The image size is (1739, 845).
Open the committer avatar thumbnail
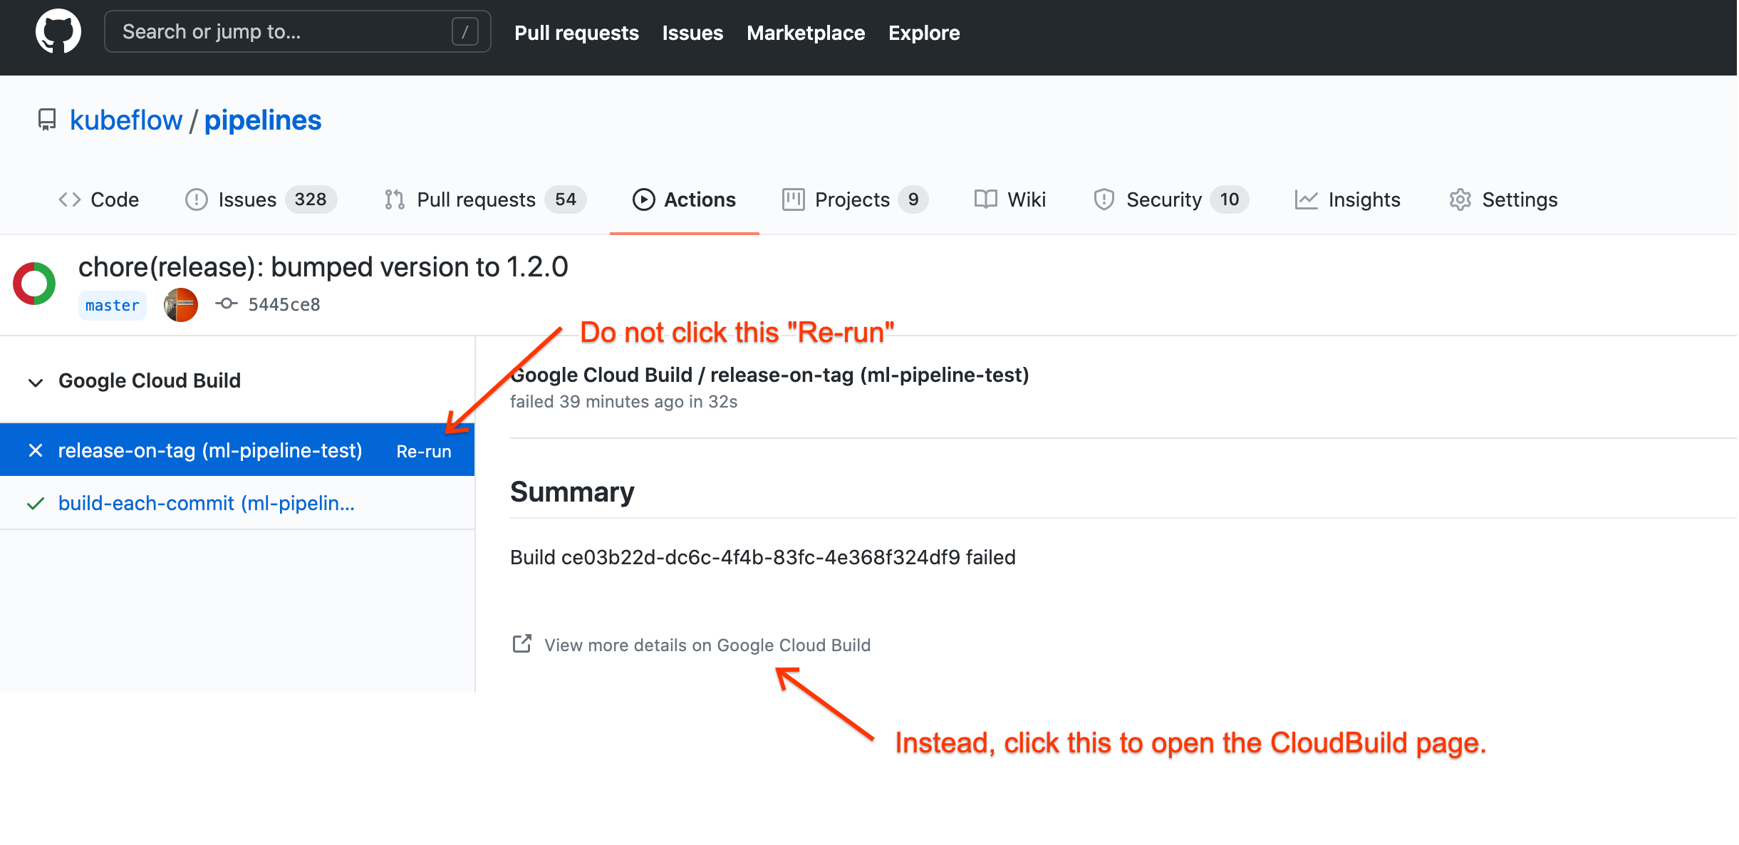(181, 305)
